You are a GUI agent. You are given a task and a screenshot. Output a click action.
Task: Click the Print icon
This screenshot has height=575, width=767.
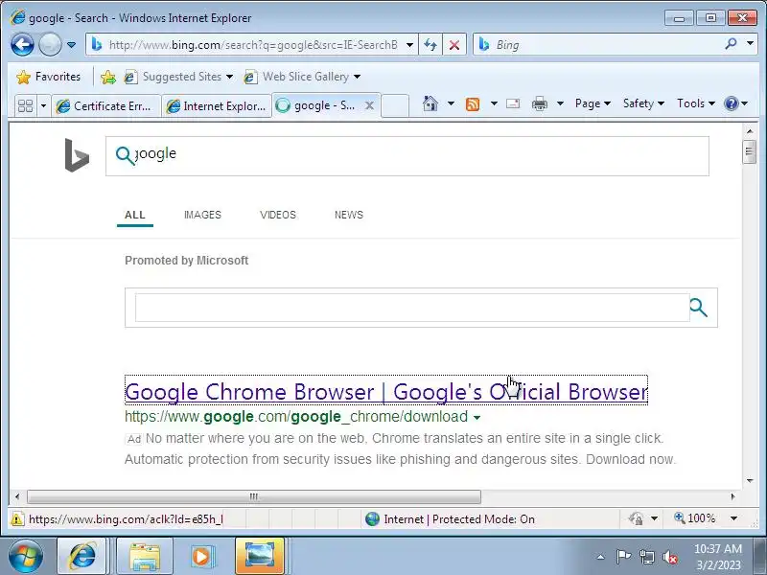pos(540,103)
